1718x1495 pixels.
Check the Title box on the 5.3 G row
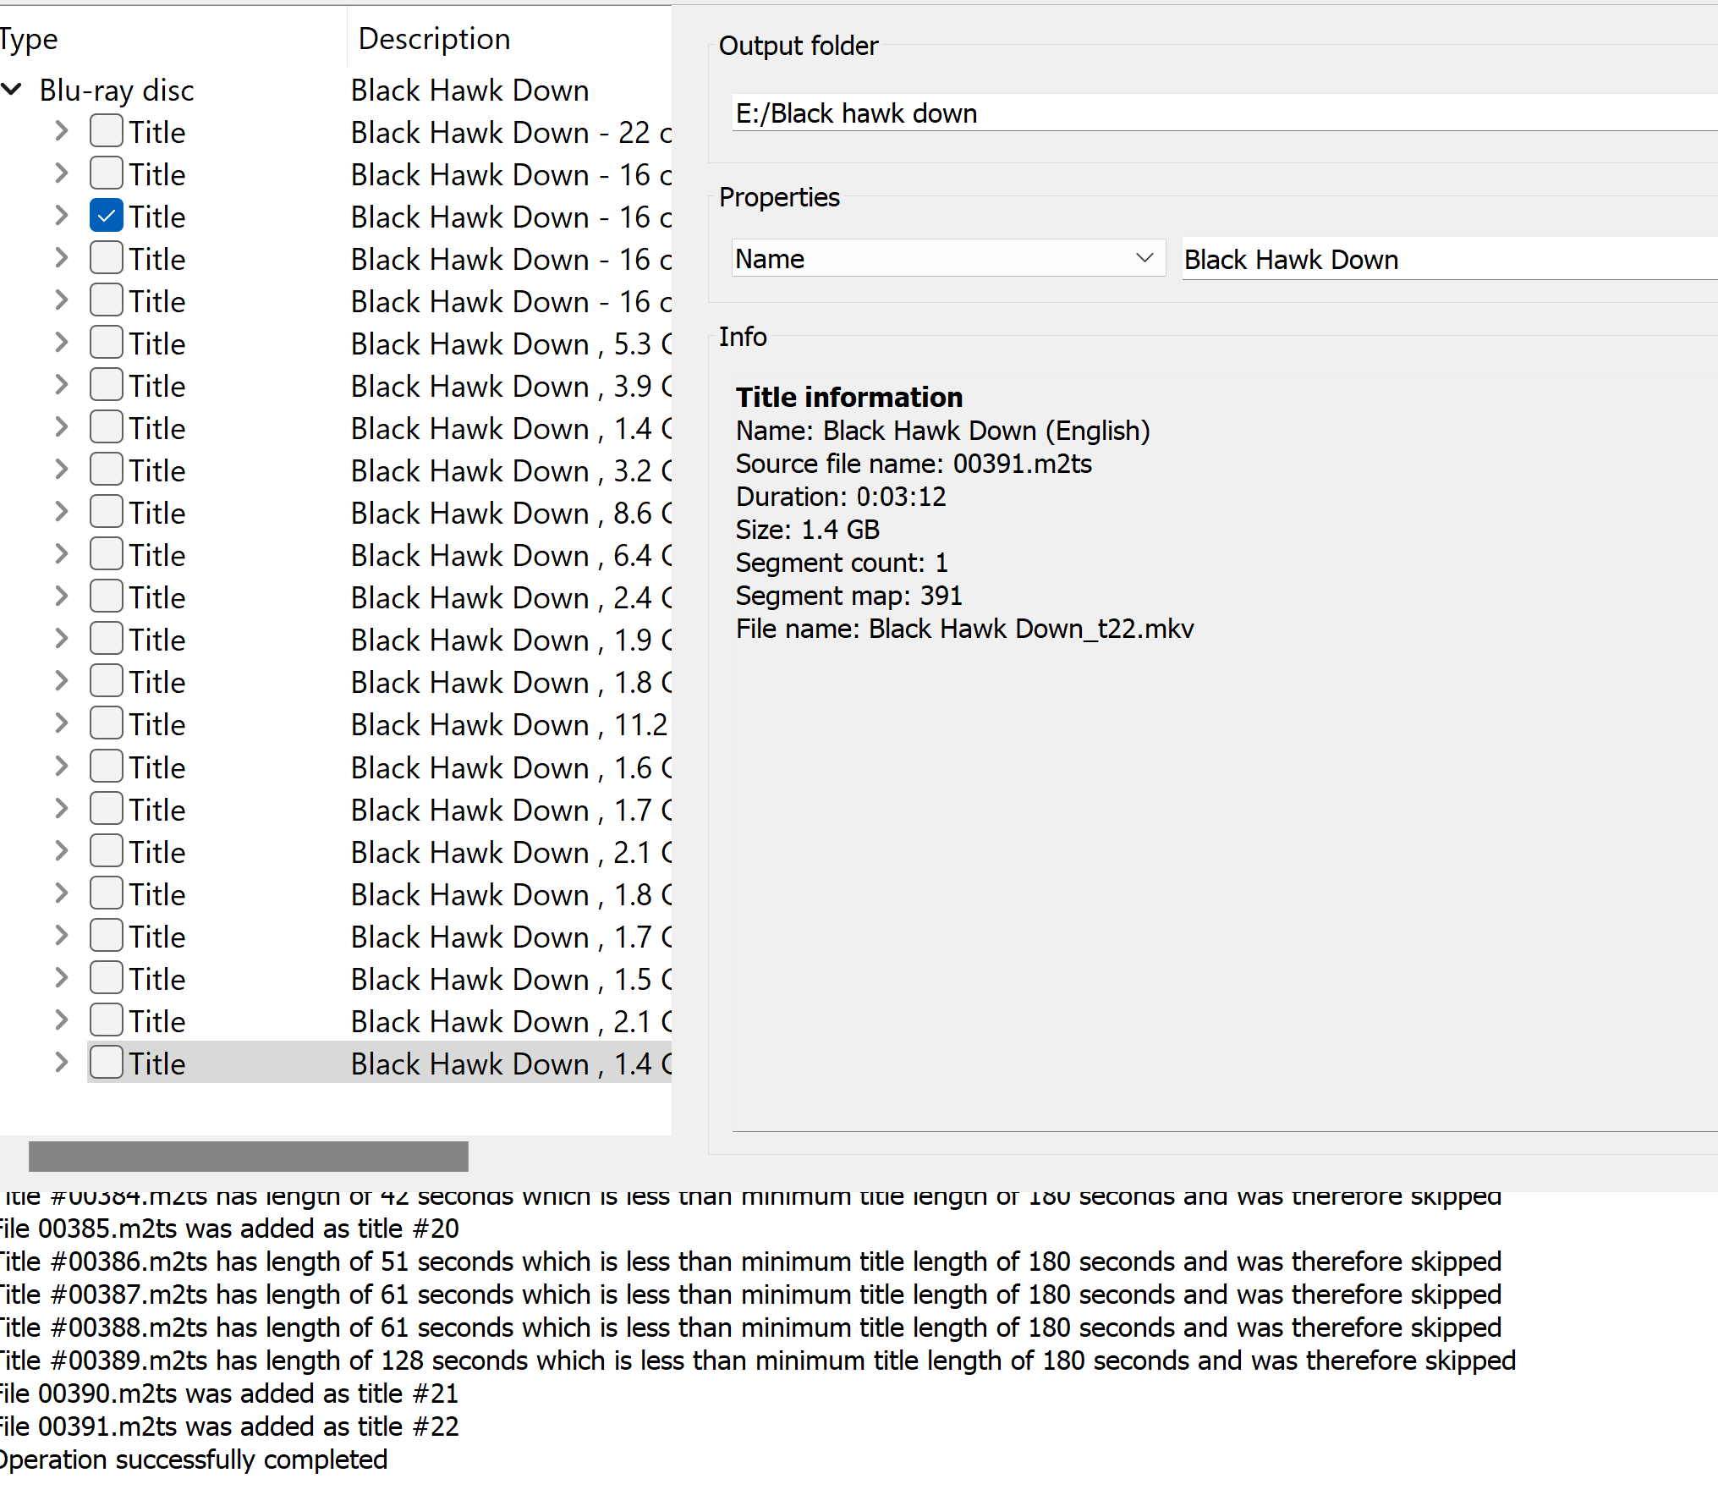(107, 344)
